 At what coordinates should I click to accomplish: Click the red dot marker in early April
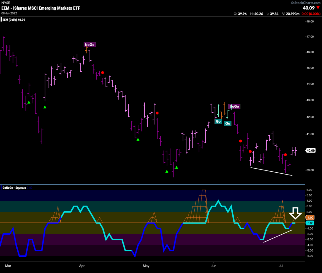(103, 73)
